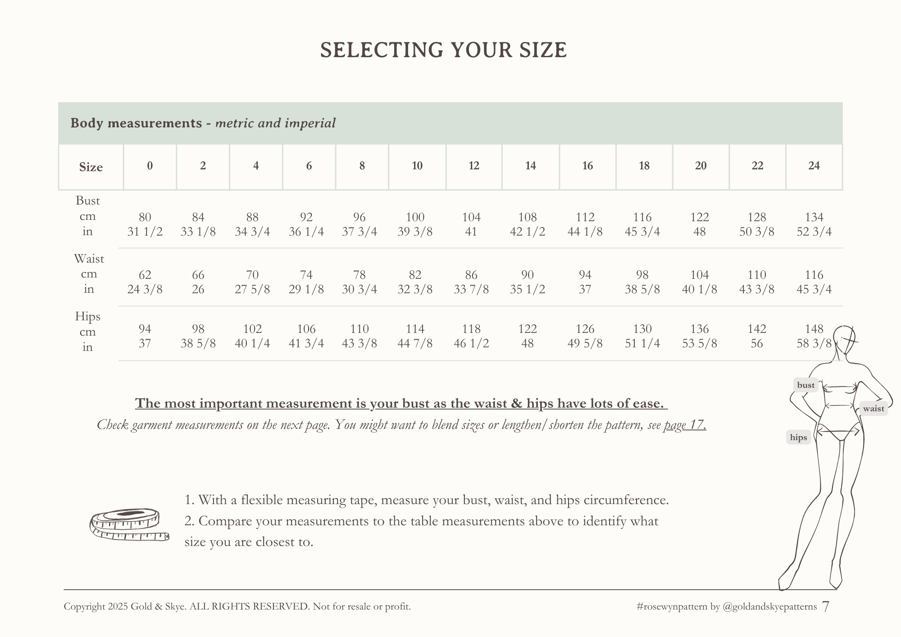
Task: Click the Size row header cell
Action: click(x=91, y=167)
